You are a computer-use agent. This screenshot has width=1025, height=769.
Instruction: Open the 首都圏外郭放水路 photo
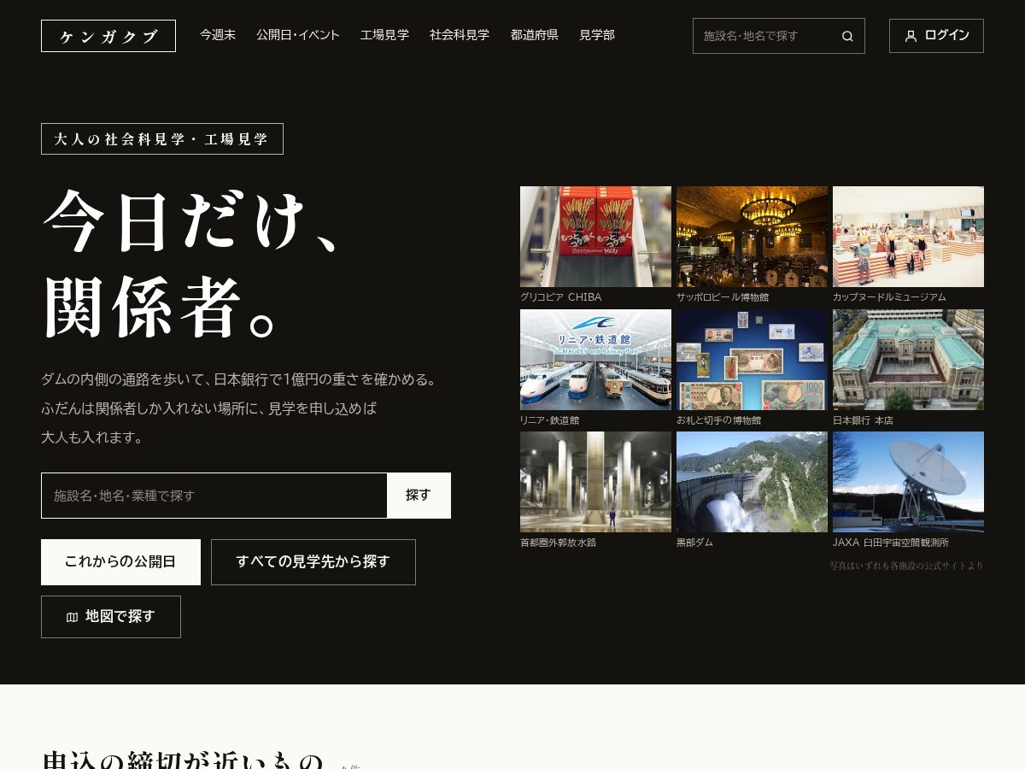(x=595, y=482)
